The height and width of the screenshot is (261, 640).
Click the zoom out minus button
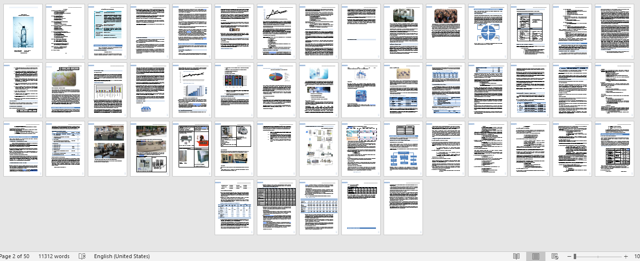(568, 256)
